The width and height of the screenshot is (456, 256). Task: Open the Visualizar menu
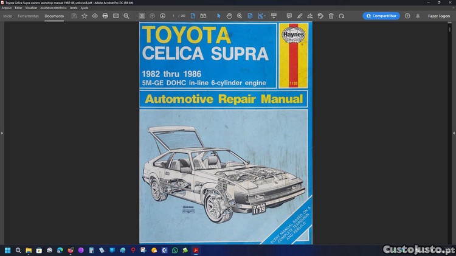point(31,7)
